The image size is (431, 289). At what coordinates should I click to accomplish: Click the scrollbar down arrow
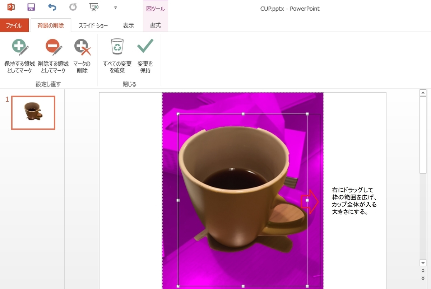tap(422, 262)
